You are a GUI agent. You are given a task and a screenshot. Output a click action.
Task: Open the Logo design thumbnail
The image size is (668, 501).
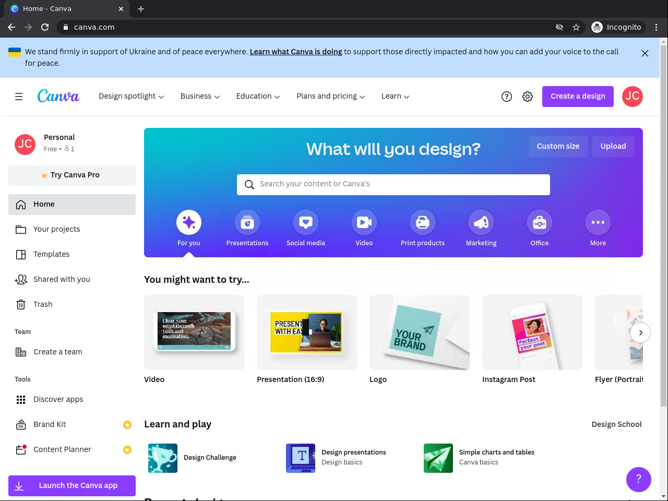tap(420, 332)
